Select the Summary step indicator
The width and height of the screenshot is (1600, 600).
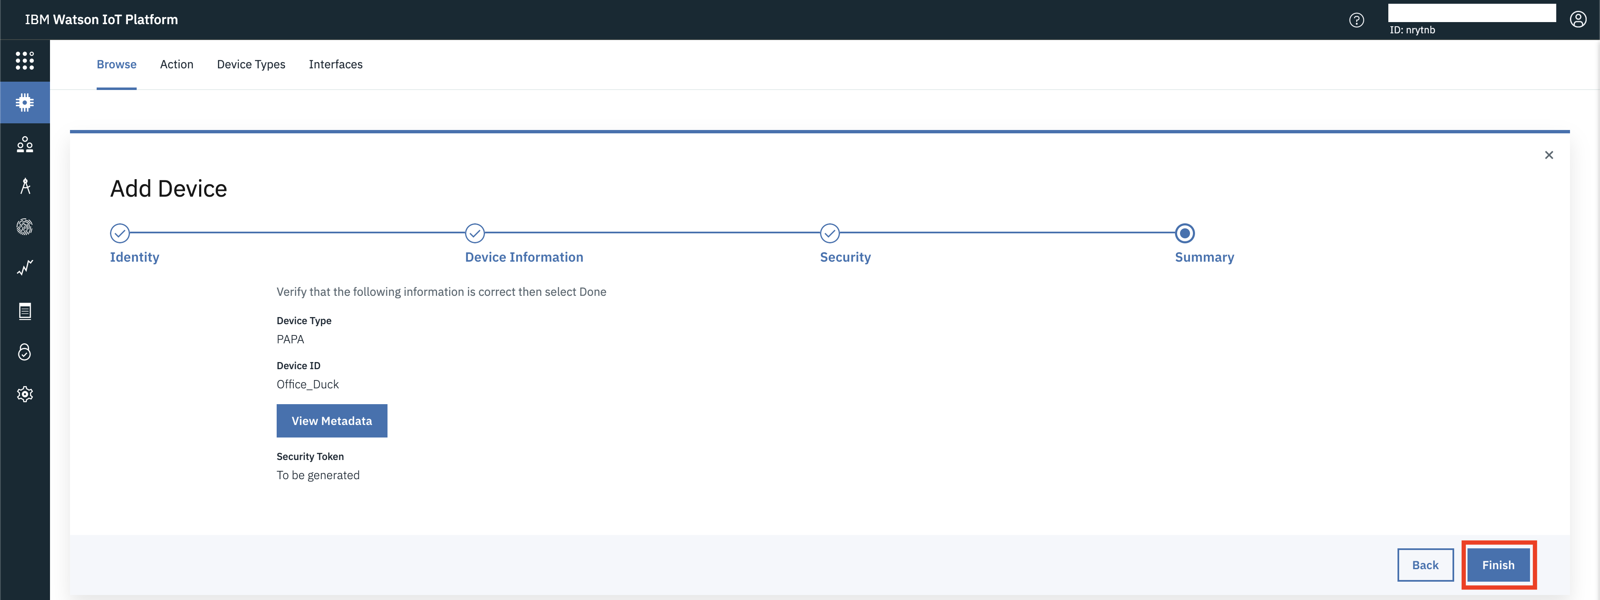[x=1185, y=233]
